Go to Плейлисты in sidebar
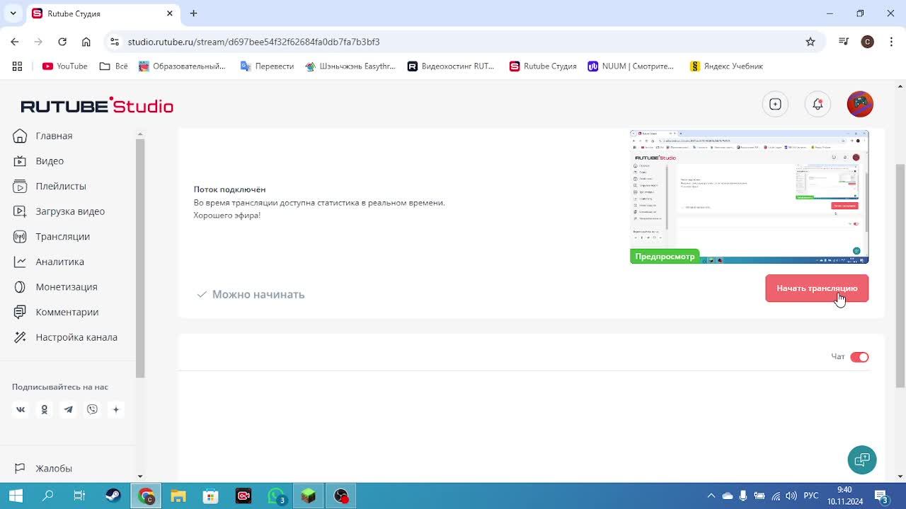 (x=61, y=186)
